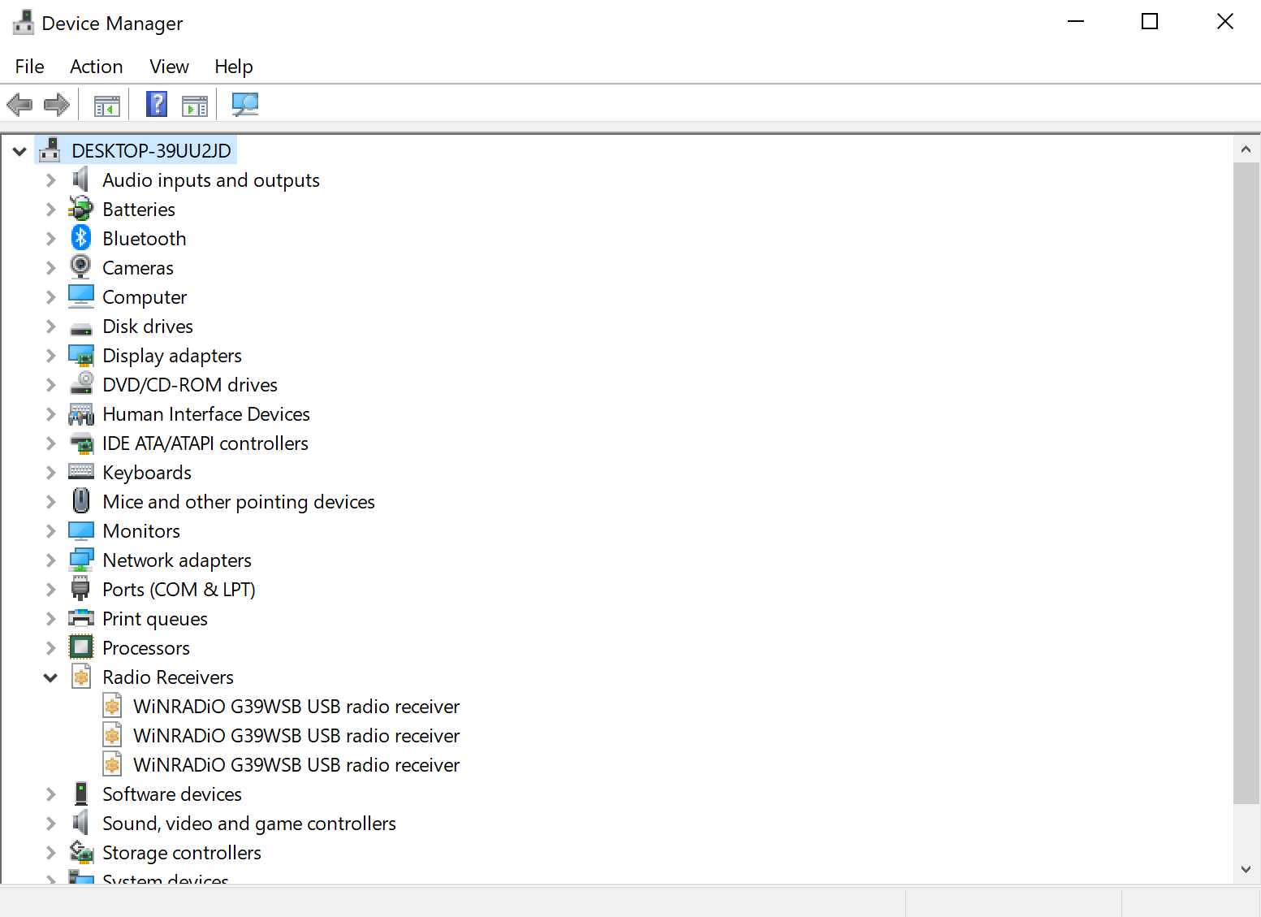Select the Batteries label
Image resolution: width=1261 pixels, height=917 pixels.
139,210
